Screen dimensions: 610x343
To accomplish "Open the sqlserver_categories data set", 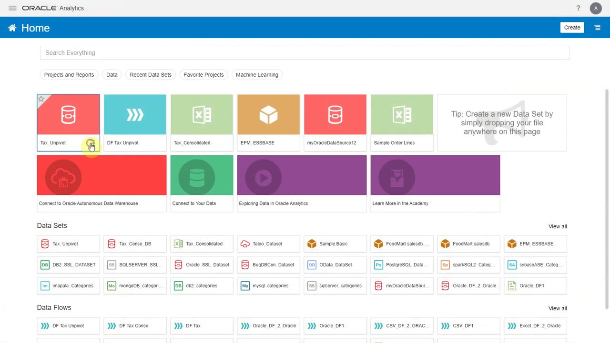I will pyautogui.click(x=335, y=286).
